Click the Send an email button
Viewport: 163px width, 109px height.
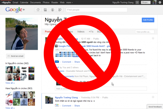pyautogui.click(x=15, y=56)
